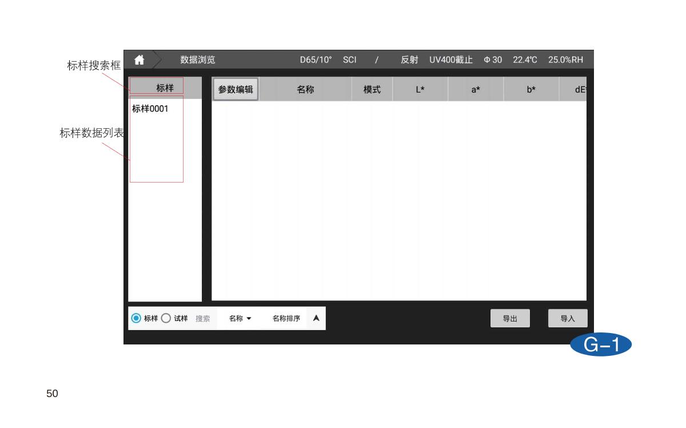Image resolution: width=686 pixels, height=428 pixels.
Task: Click the 标样 list header
Action: (x=165, y=88)
